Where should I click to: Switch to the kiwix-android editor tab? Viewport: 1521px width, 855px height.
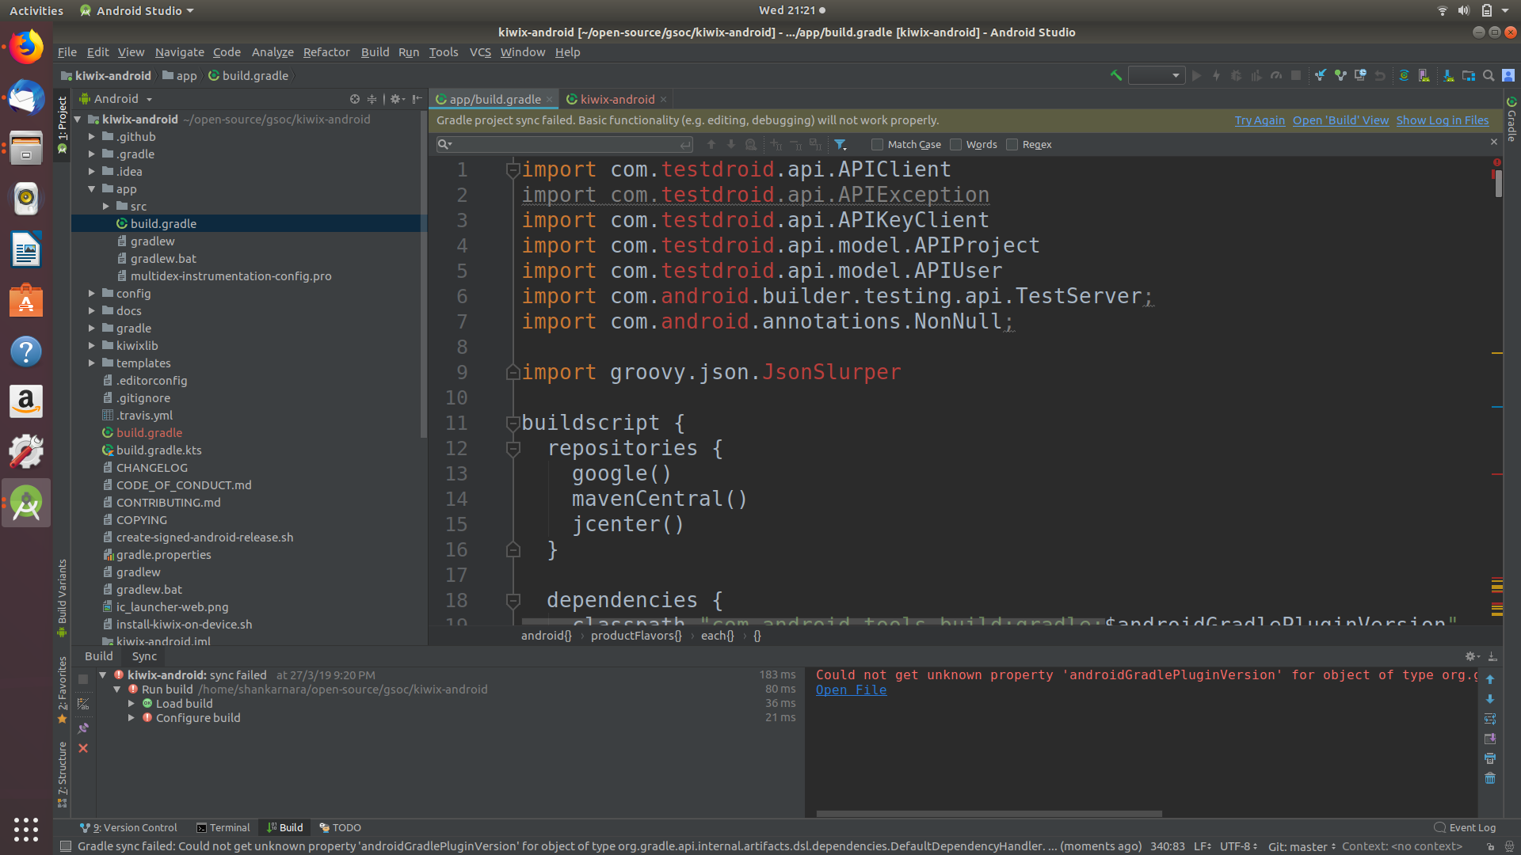(616, 100)
